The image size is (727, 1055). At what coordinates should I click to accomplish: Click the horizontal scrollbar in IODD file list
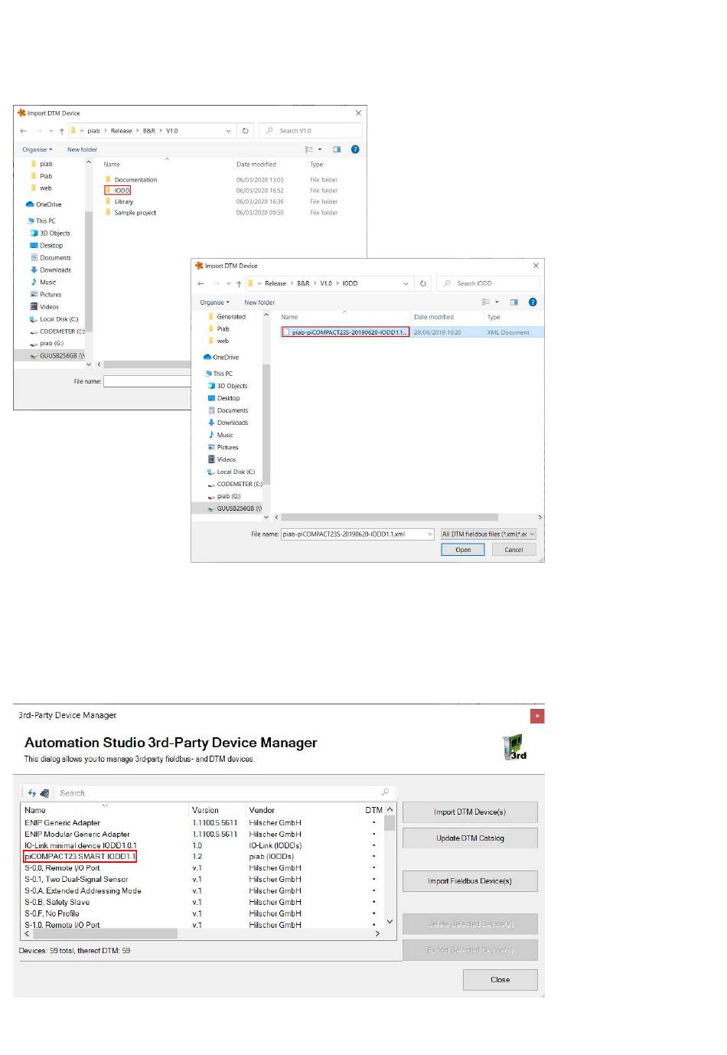(390, 518)
